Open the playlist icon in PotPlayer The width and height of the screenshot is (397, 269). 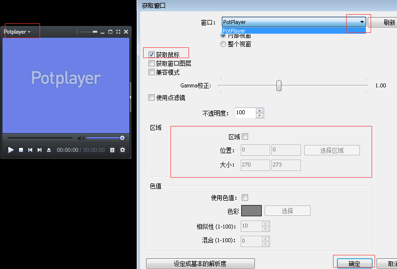click(112, 150)
